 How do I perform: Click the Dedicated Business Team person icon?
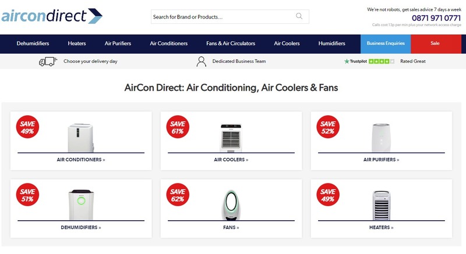(201, 62)
